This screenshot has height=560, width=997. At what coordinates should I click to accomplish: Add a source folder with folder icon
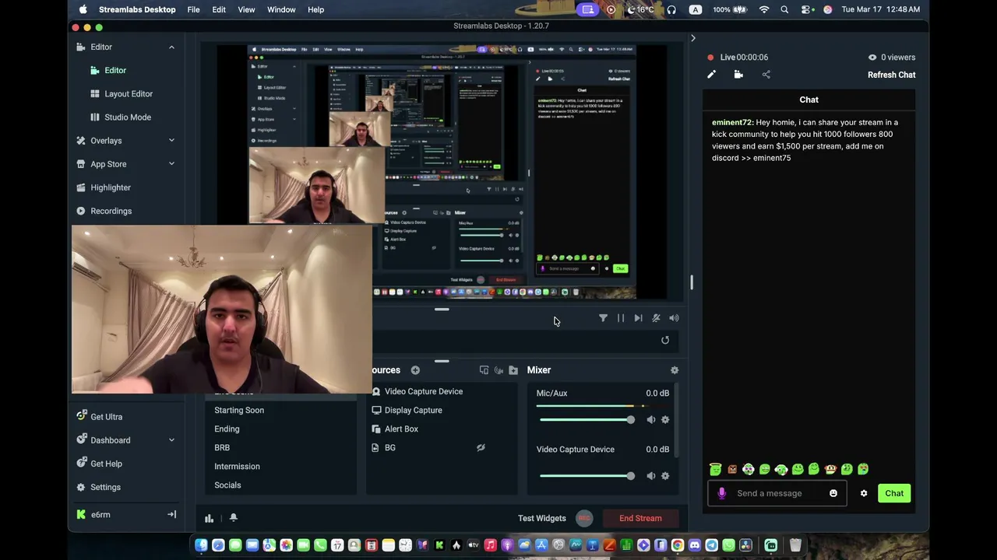(x=513, y=370)
